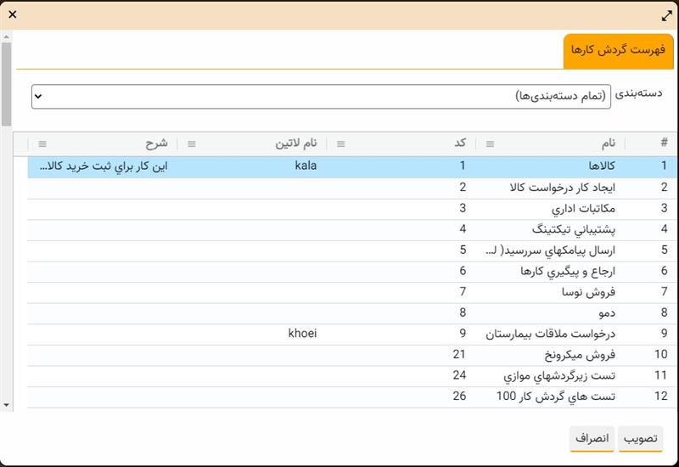
Task: Open the column menu for نام header
Action: pyautogui.click(x=490, y=143)
